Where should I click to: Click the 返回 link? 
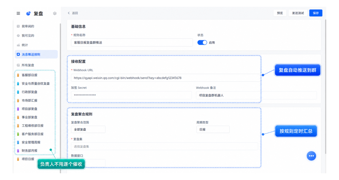(x=75, y=13)
